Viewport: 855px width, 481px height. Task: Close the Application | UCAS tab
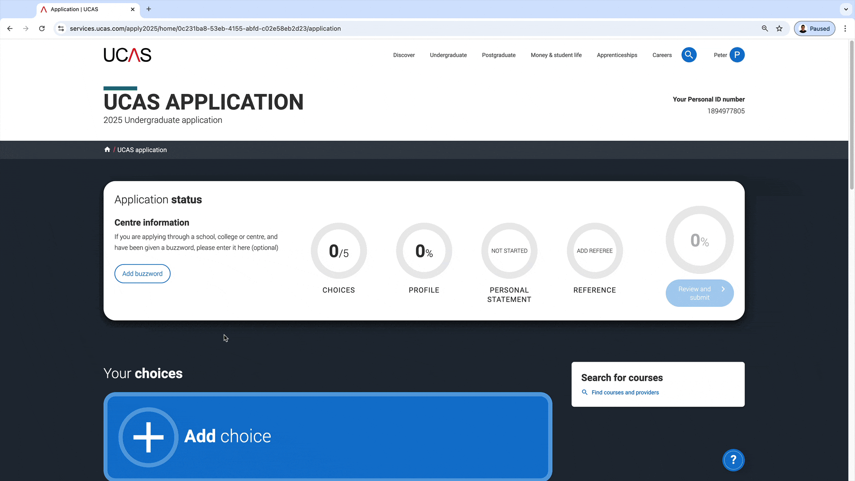point(133,9)
